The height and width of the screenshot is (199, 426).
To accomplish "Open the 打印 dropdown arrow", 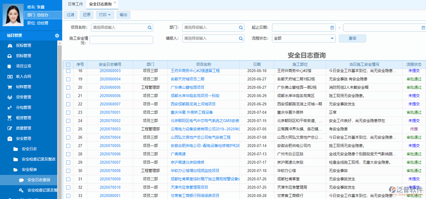I will [110, 15].
